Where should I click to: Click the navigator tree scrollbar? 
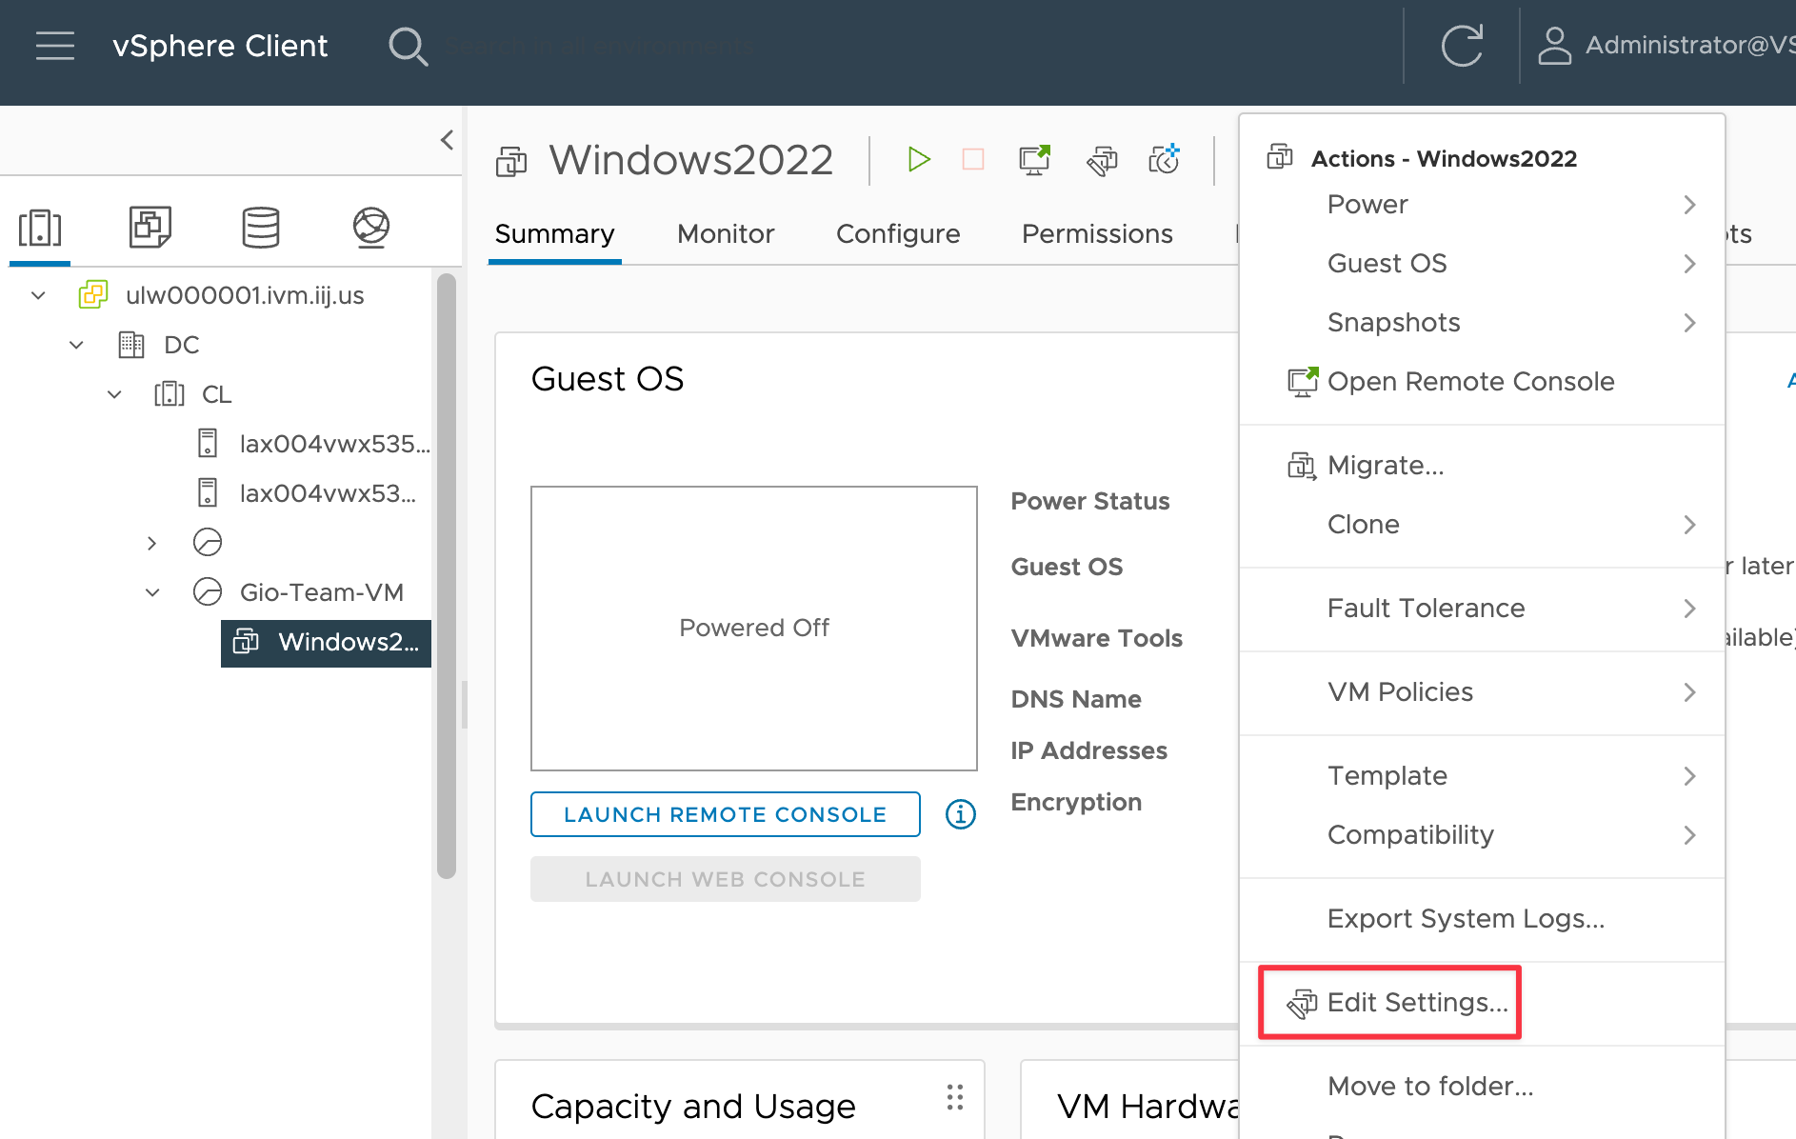point(446,576)
